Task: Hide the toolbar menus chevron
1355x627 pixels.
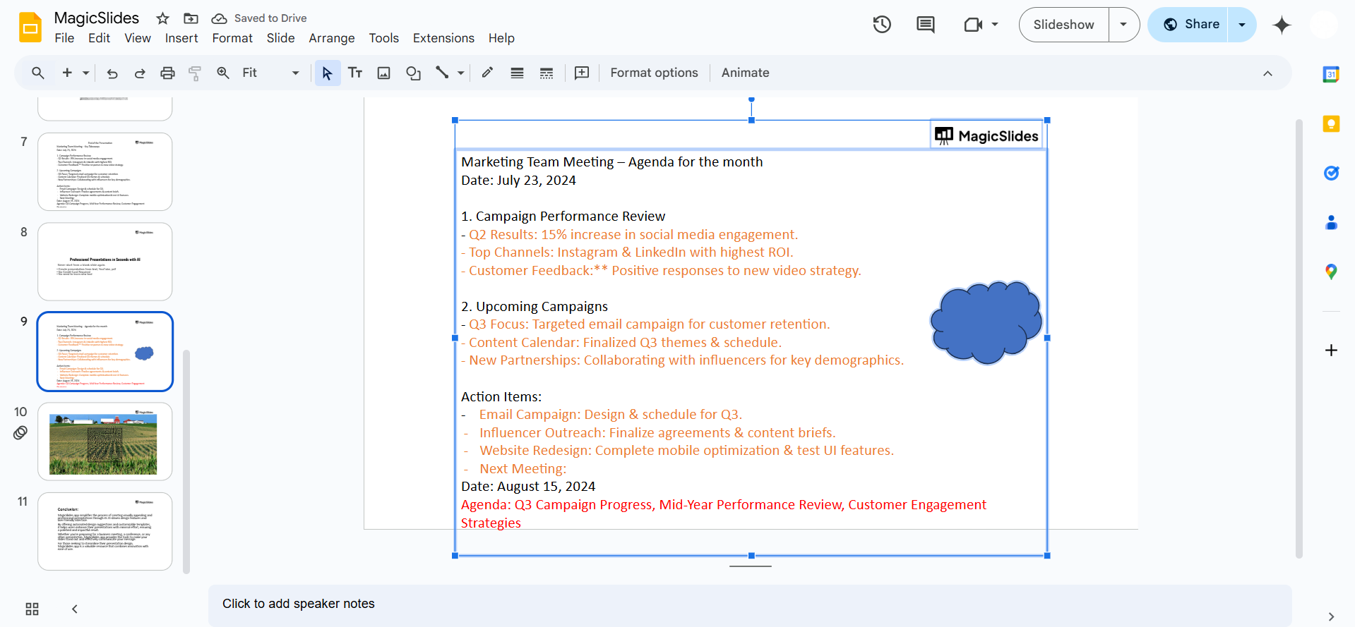Action: click(x=1267, y=73)
